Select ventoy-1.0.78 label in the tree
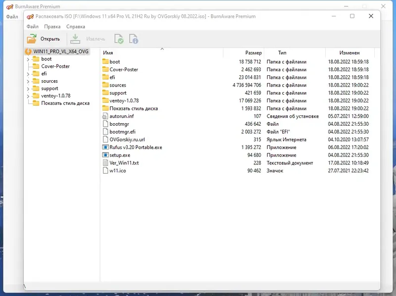The height and width of the screenshot is (296, 396). [56, 96]
